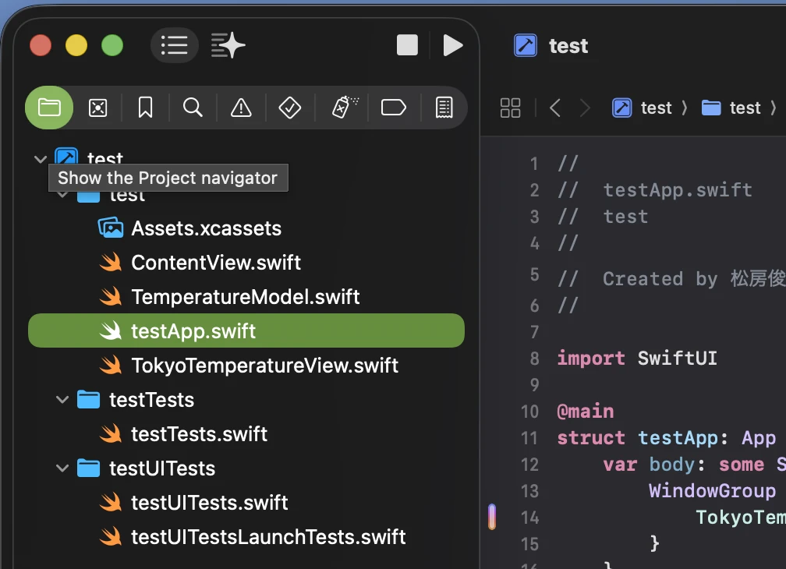
Task: Collapse the testTests folder
Action: click(x=62, y=400)
